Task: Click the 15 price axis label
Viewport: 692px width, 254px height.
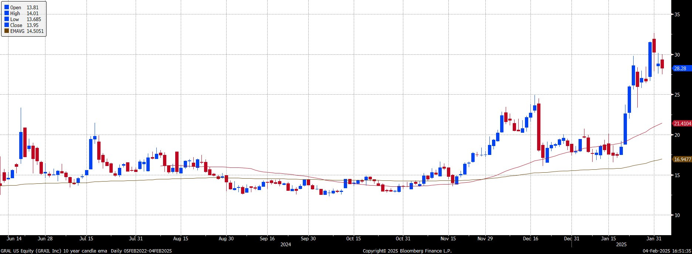Action: coord(677,175)
